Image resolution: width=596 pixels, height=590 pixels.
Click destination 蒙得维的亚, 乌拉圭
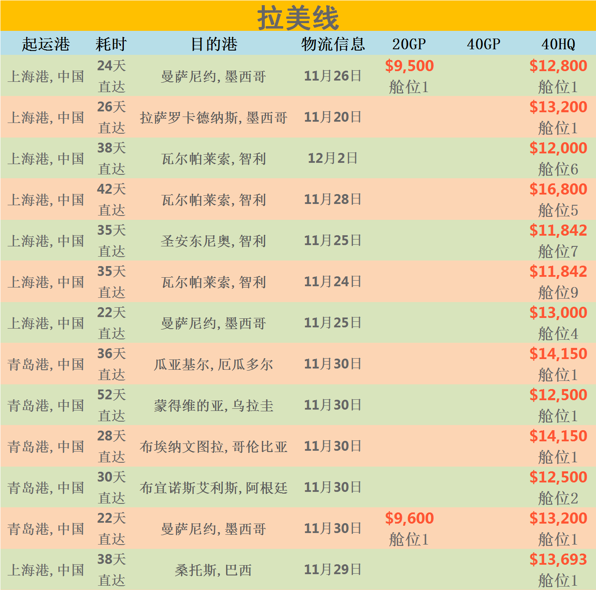[213, 405]
